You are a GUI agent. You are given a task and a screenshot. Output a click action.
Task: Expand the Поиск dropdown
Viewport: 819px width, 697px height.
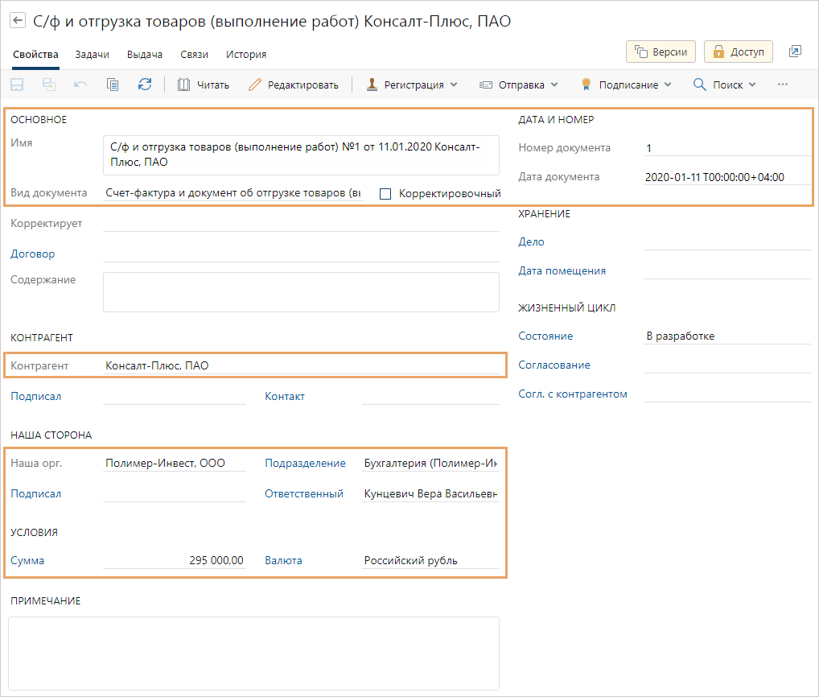[x=724, y=85]
